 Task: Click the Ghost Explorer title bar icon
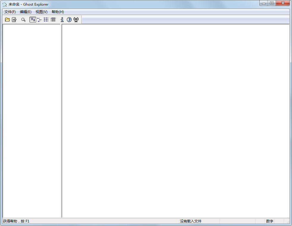coord(5,4)
